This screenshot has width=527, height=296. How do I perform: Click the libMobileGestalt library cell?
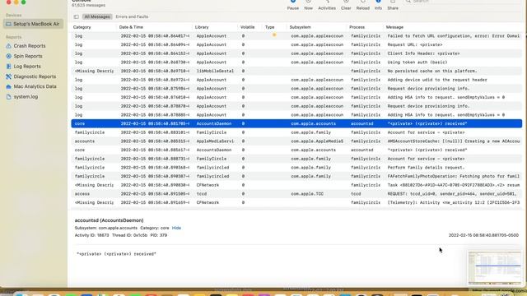click(215, 71)
